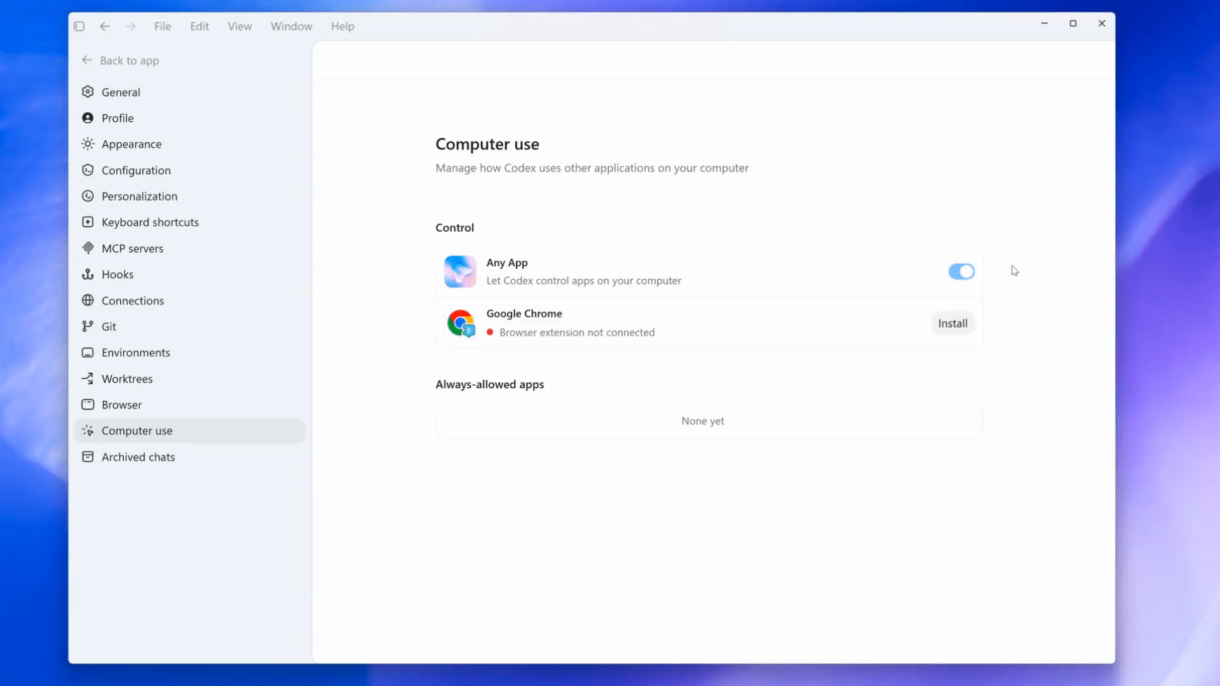Click the Keyboard shortcuts icon
Viewport: 1220px width, 686px height.
[88, 222]
